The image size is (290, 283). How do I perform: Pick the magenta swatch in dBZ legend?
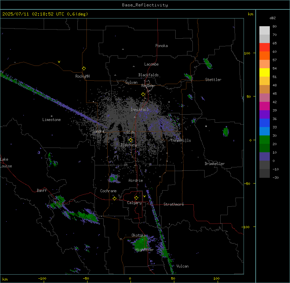tap(264, 106)
